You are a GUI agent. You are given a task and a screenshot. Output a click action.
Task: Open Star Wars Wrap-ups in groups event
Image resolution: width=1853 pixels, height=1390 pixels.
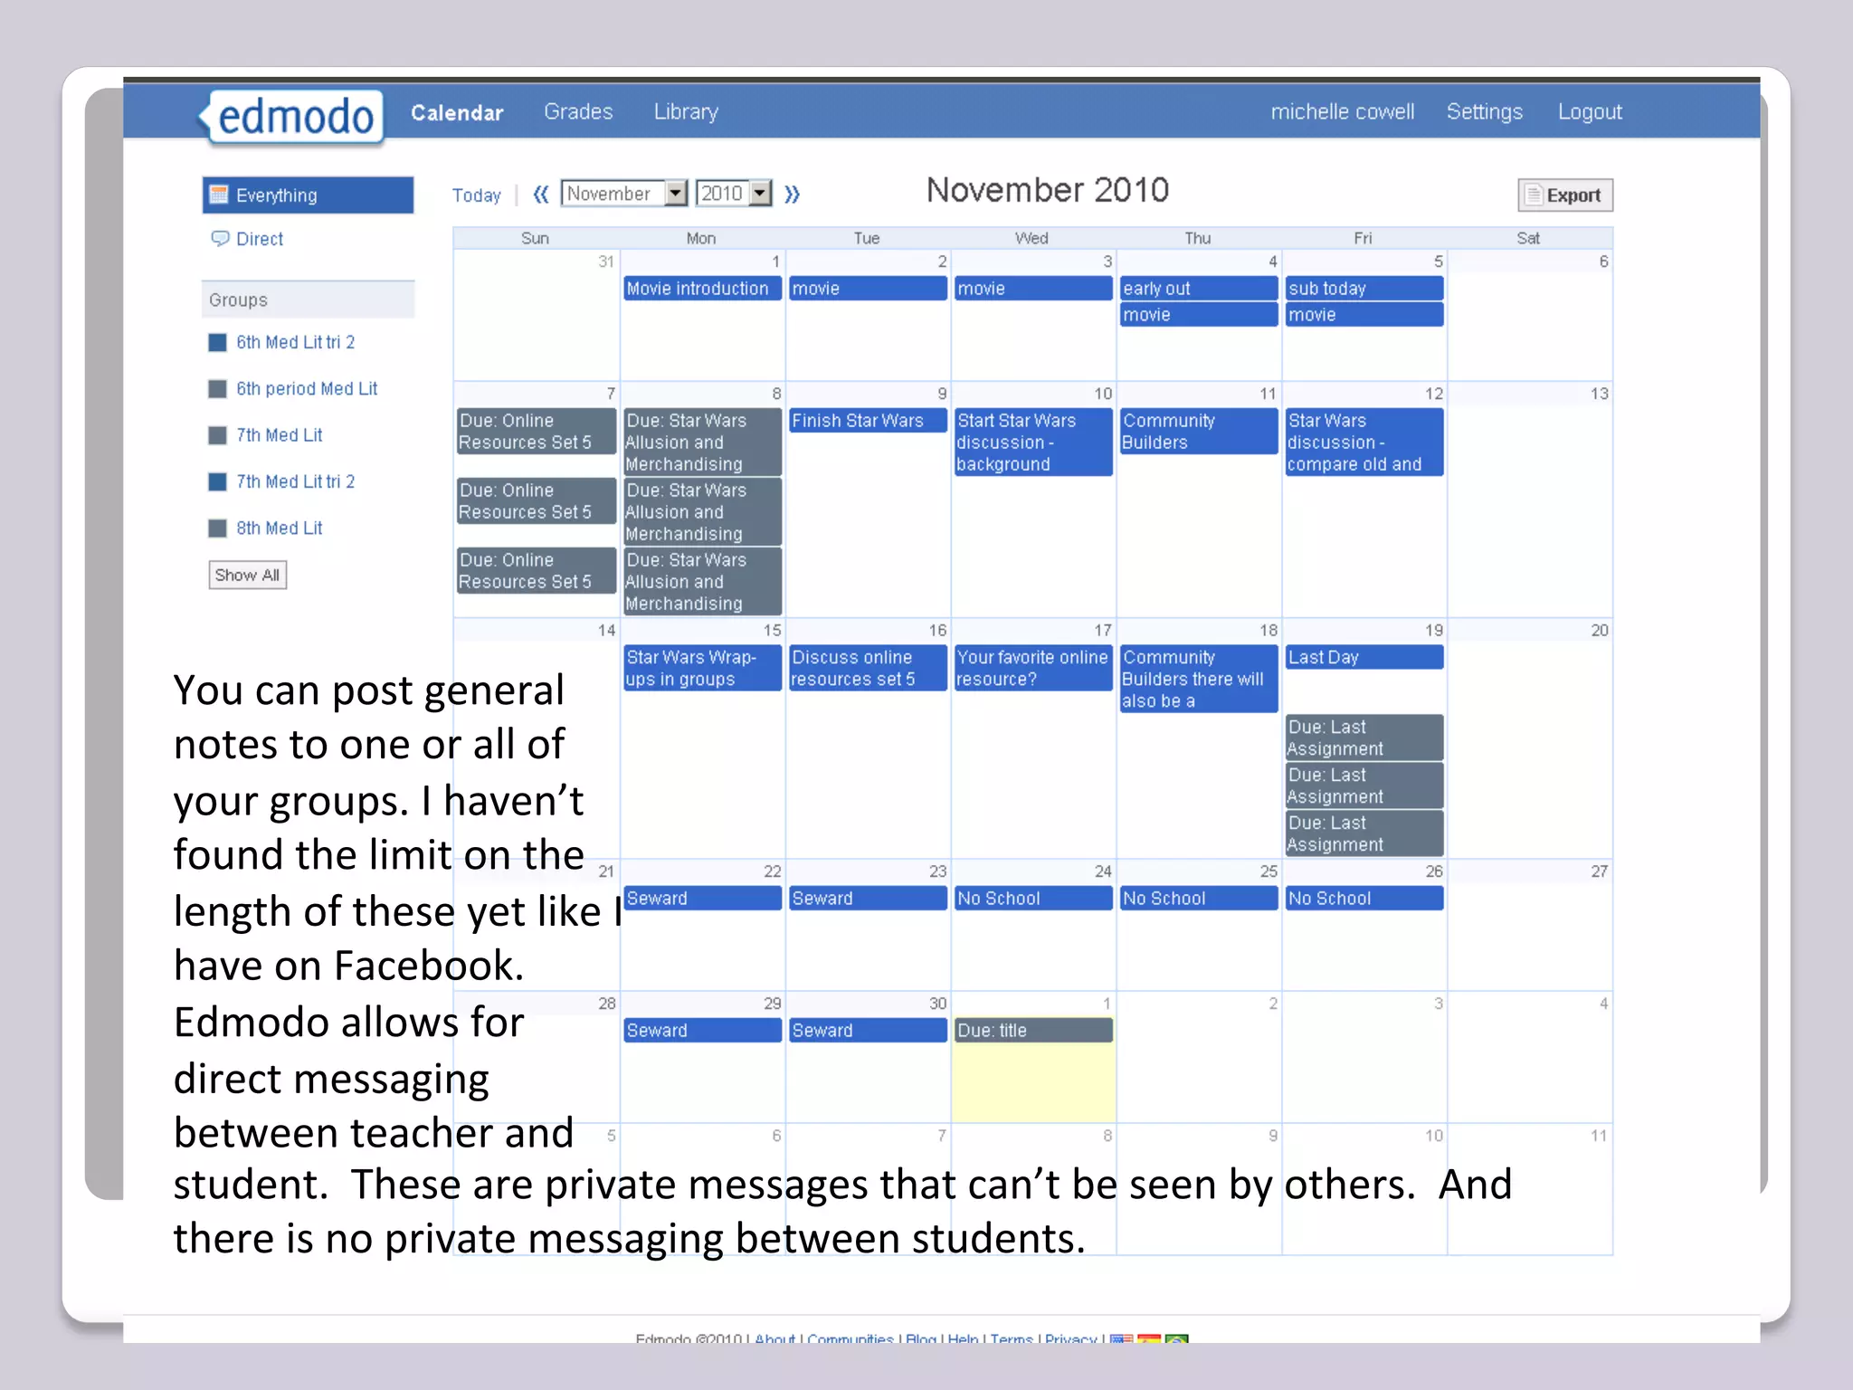[x=702, y=669]
